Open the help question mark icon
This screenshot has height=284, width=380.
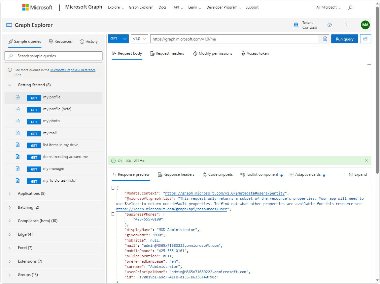pyautogui.click(x=346, y=25)
